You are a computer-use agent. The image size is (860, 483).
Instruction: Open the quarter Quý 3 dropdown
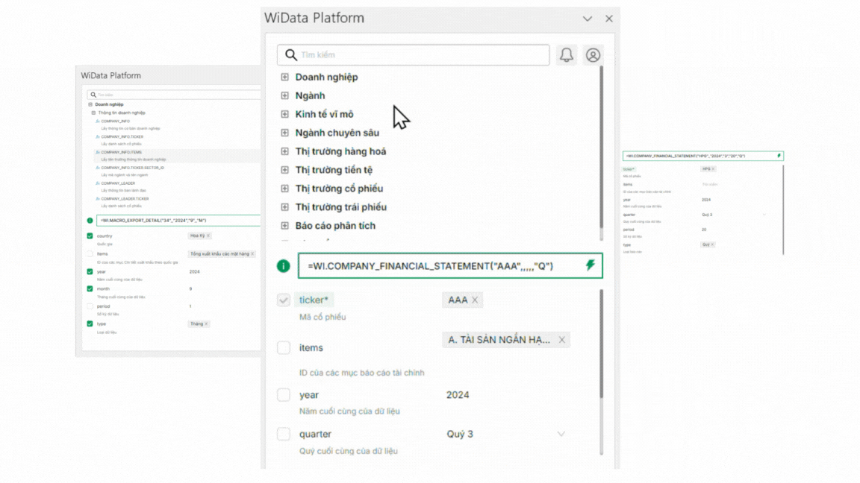click(x=561, y=435)
